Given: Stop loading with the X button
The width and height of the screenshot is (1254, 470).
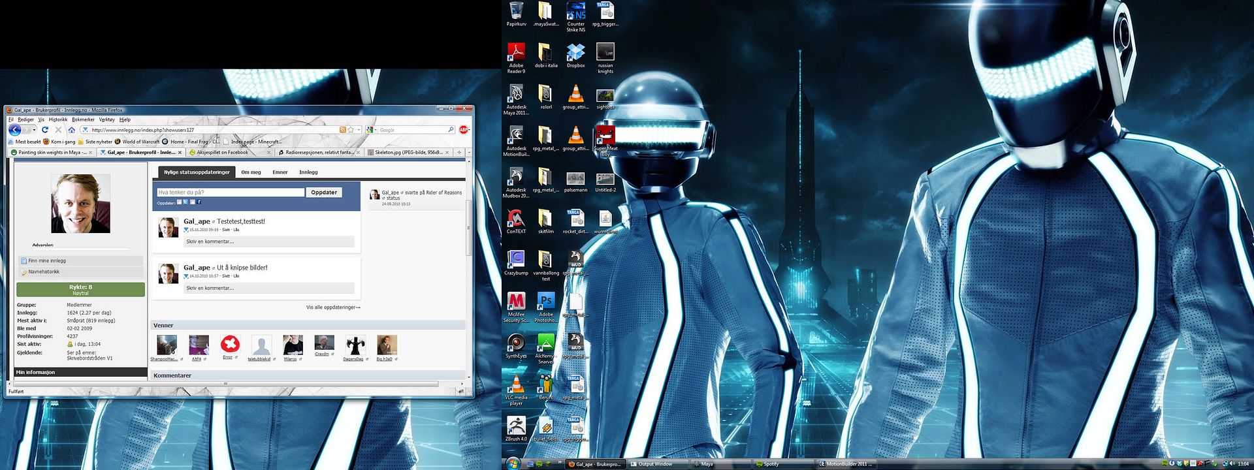Looking at the screenshot, I should coord(58,130).
